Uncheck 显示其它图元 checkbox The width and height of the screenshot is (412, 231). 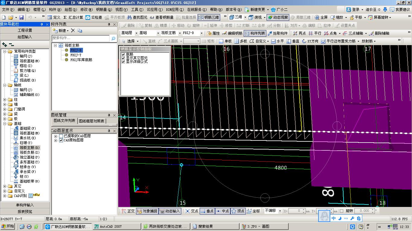[123, 58]
